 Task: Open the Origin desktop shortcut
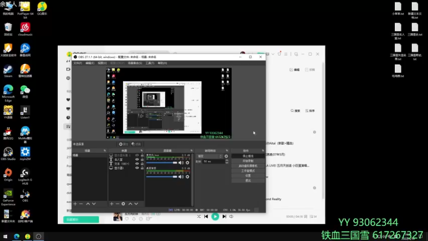pyautogui.click(x=8, y=175)
